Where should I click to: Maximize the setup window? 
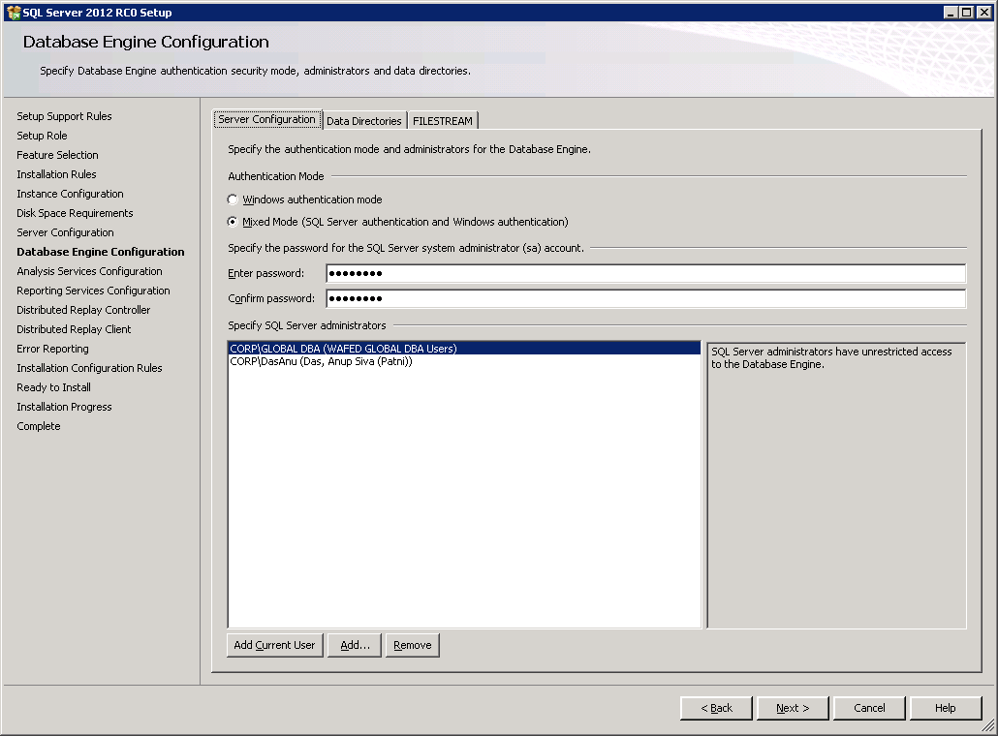coord(967,12)
